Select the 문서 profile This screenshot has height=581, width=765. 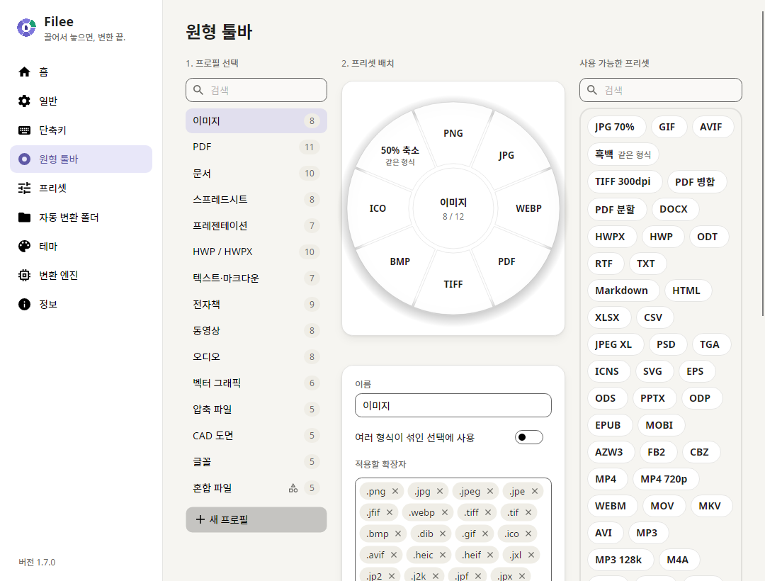click(x=256, y=173)
